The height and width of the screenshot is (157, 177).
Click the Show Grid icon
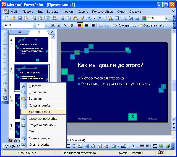point(137,18)
